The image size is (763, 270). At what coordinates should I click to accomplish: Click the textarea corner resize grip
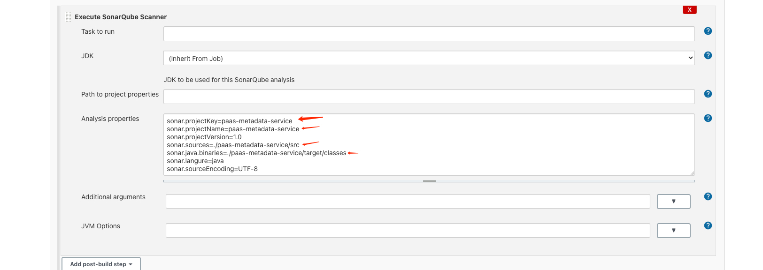692,173
